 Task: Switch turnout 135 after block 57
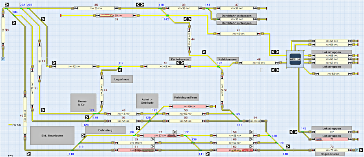pos(186,136)
